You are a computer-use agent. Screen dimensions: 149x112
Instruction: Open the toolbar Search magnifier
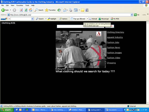(39, 10)
